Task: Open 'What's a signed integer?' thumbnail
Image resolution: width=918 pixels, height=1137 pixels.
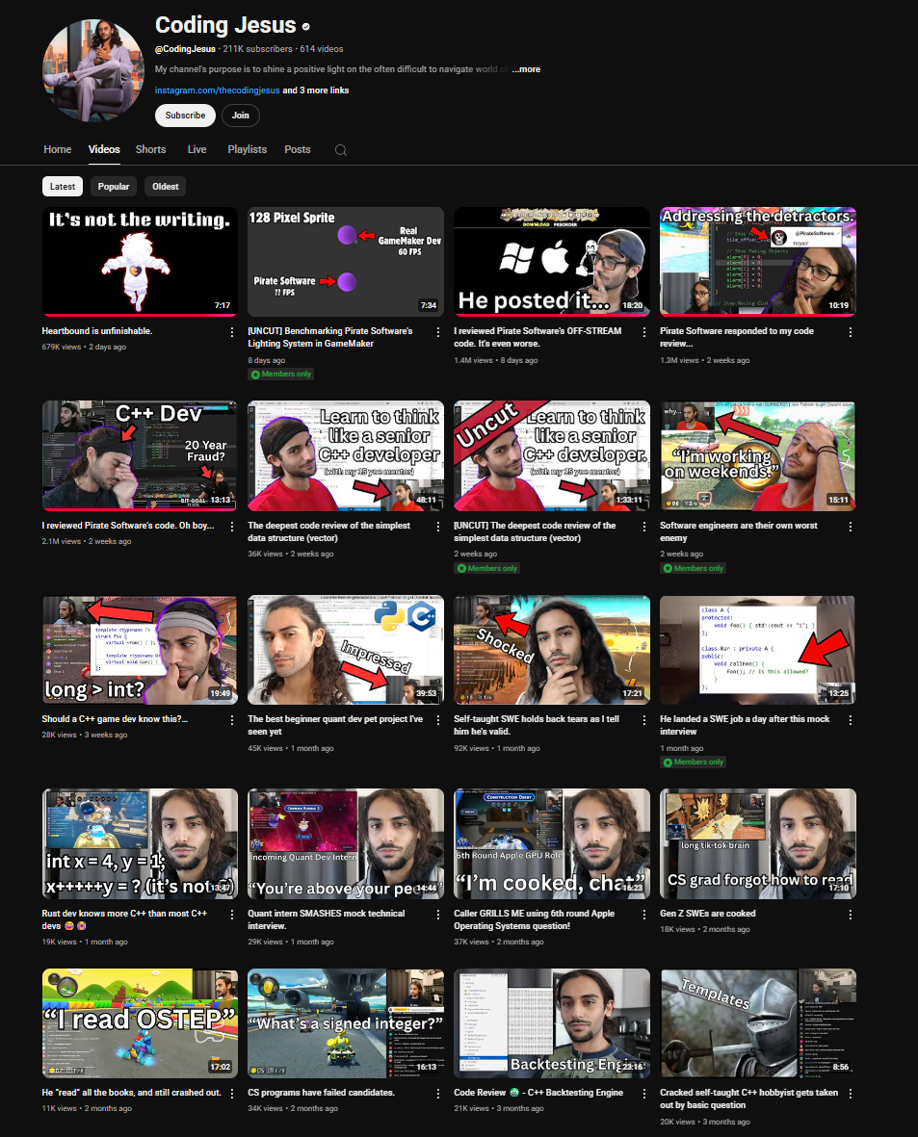Action: point(346,1023)
